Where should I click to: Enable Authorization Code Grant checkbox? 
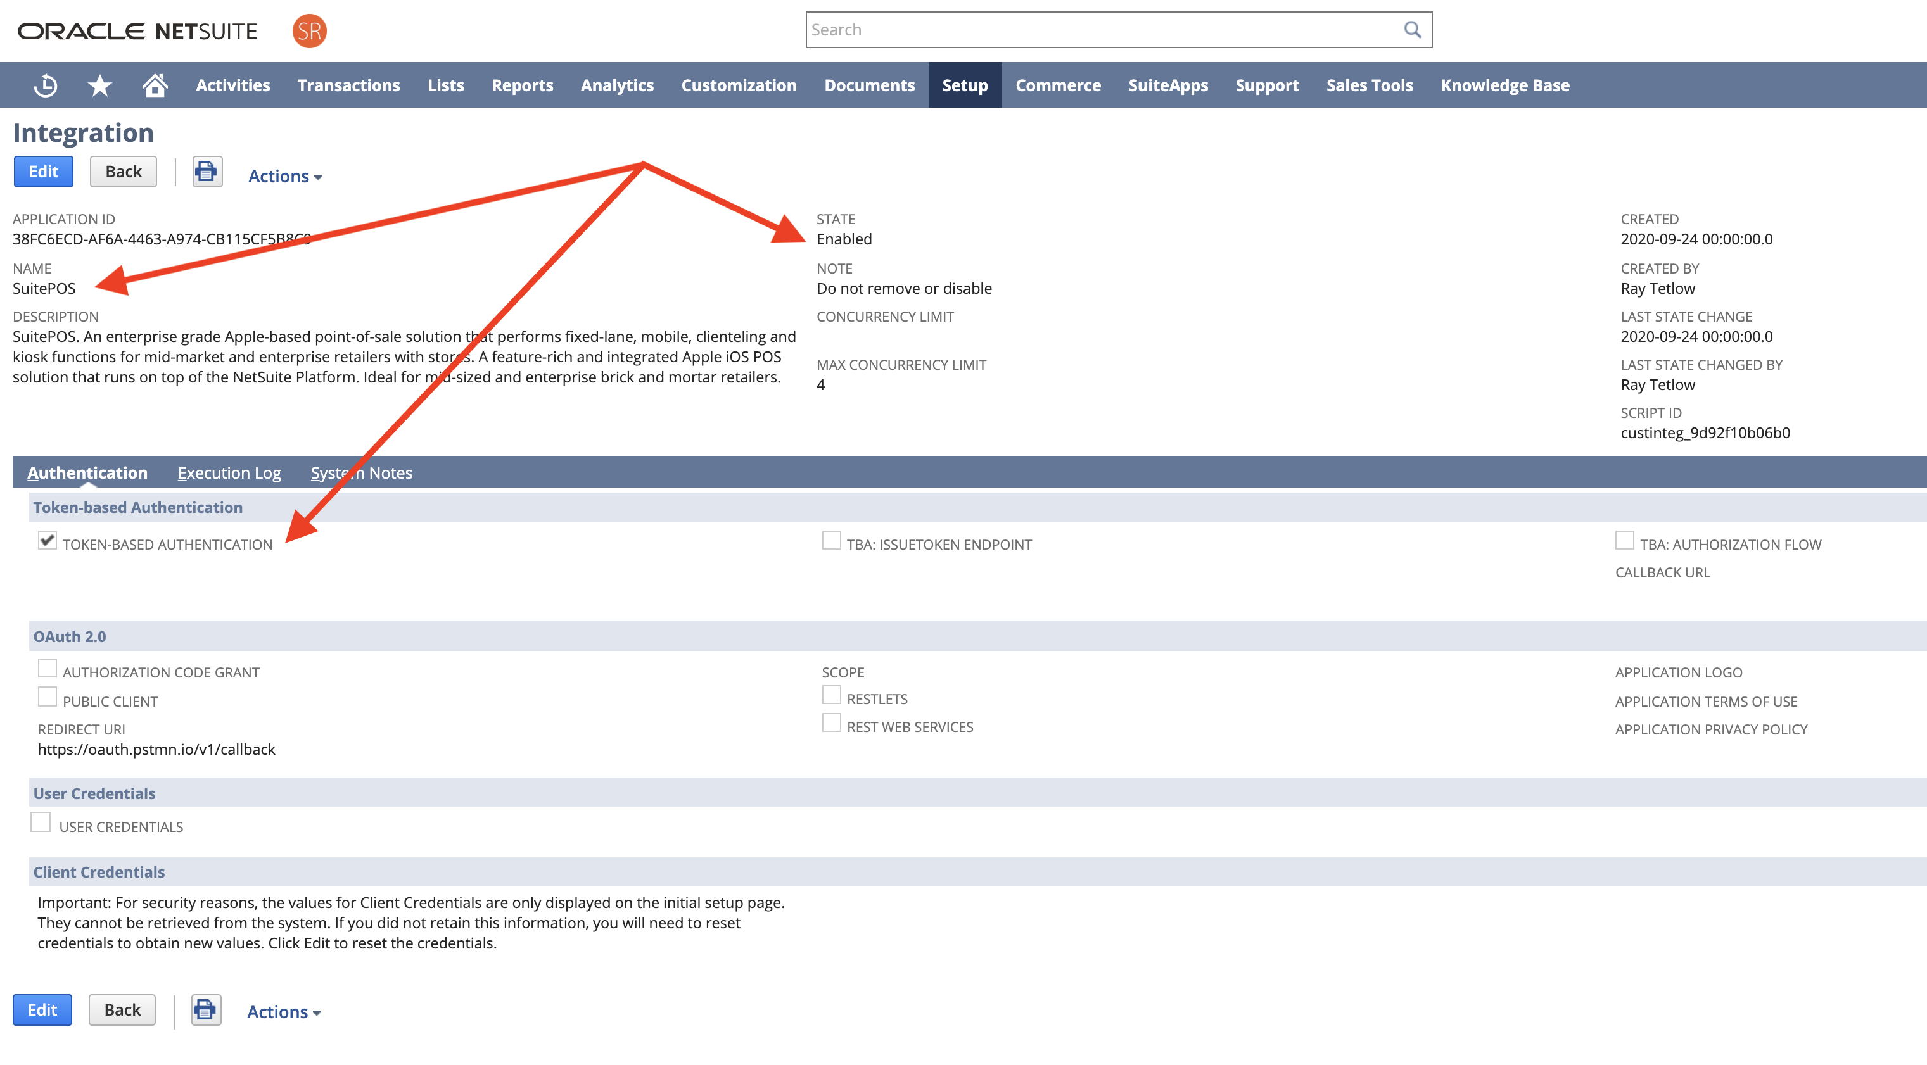coord(47,668)
